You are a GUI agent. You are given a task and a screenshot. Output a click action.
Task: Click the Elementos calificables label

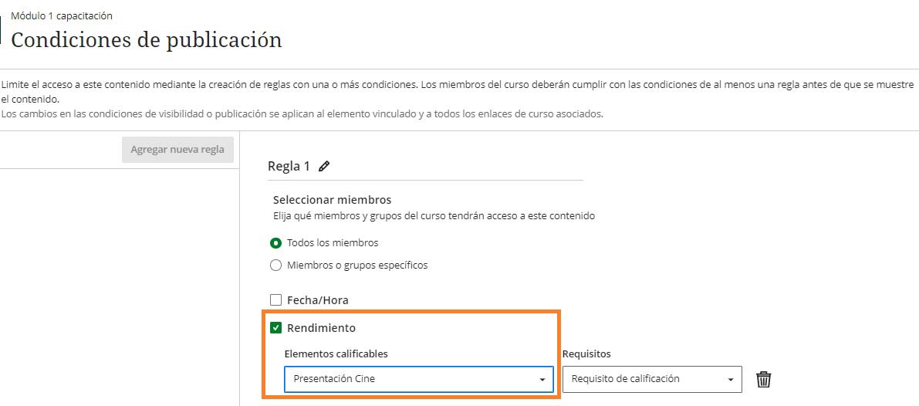pyautogui.click(x=336, y=354)
